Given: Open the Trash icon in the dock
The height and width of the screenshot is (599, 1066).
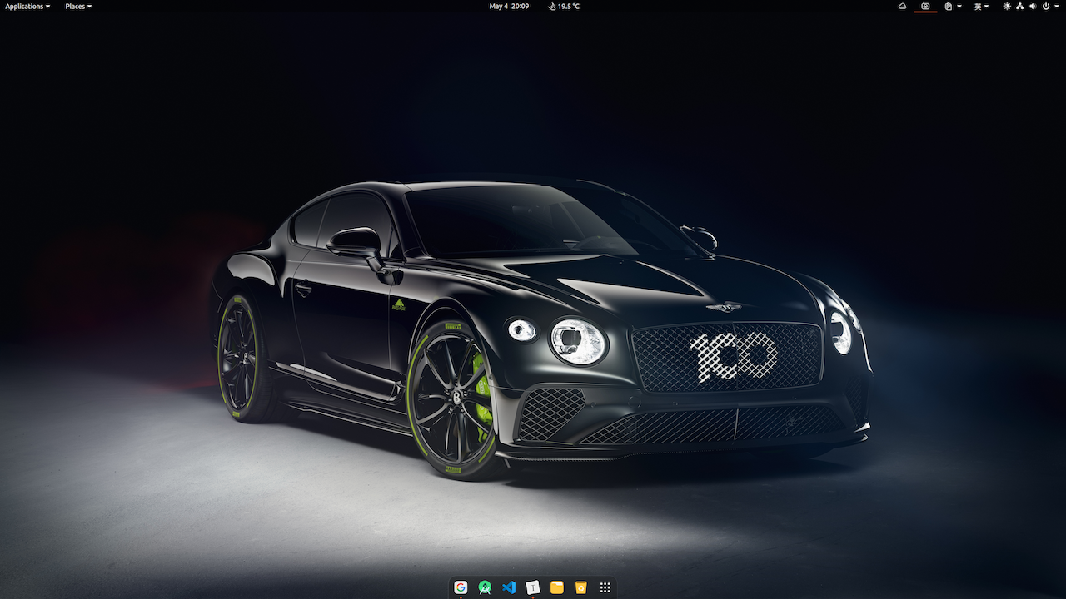Looking at the screenshot, I should click(x=581, y=587).
